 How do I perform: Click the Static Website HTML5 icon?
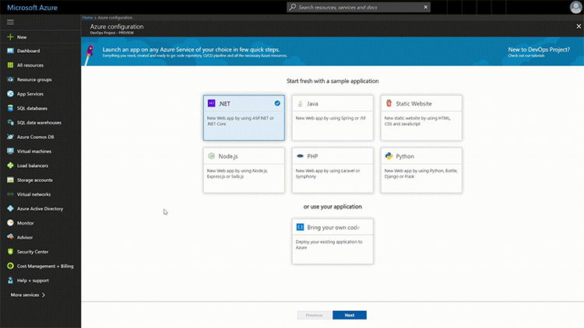coord(389,103)
